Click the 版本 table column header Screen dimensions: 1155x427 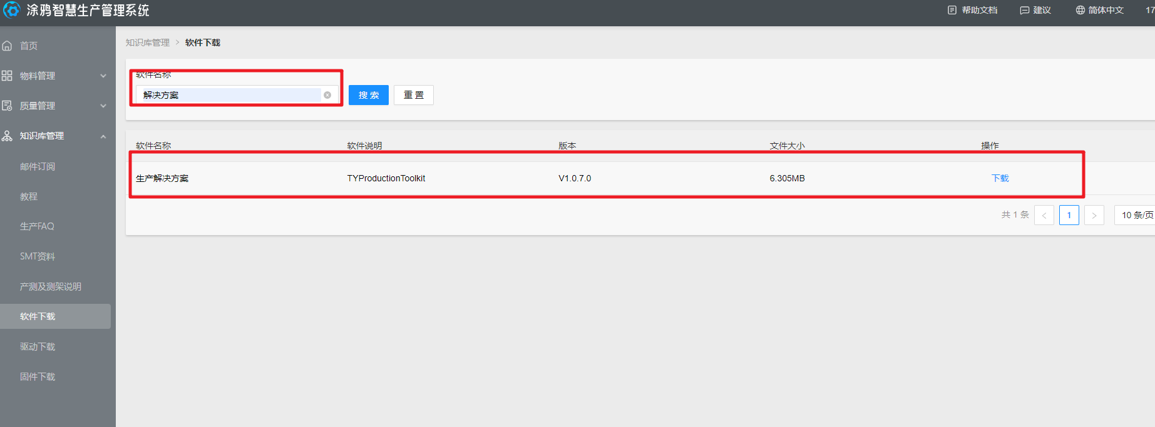pos(567,146)
